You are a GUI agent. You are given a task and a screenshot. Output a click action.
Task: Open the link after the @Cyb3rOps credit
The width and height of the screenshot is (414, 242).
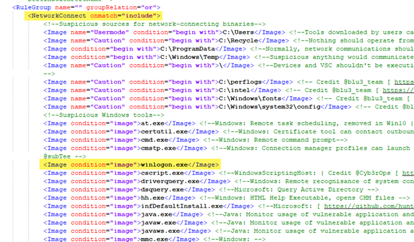[x=408, y=173]
